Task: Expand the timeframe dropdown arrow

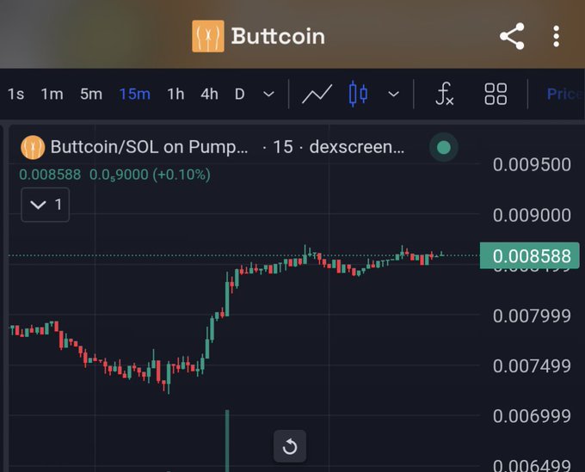Action: (268, 94)
